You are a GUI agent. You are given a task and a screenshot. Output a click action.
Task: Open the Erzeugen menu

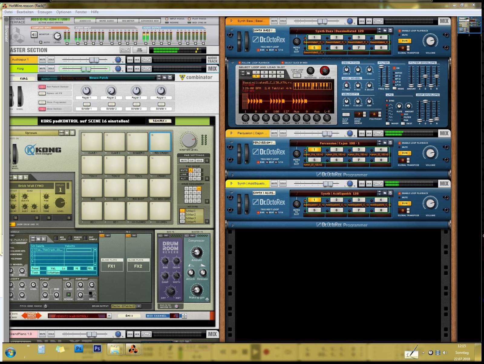pos(45,12)
